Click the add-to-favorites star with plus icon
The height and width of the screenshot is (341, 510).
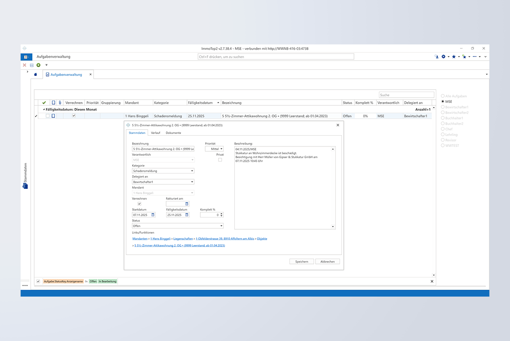pyautogui.click(x=464, y=57)
